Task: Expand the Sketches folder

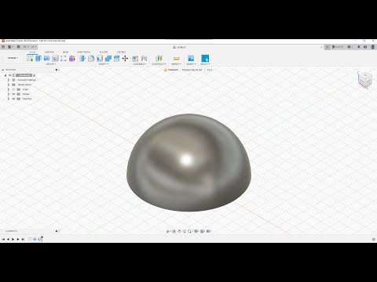Action: 9,99
